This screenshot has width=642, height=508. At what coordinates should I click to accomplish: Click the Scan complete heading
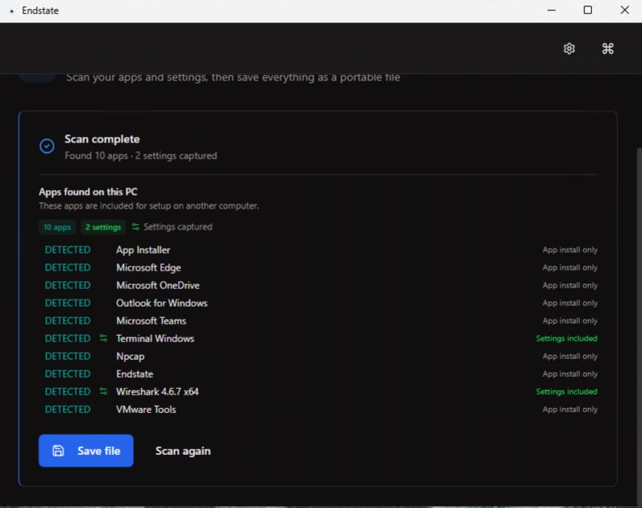(x=102, y=139)
